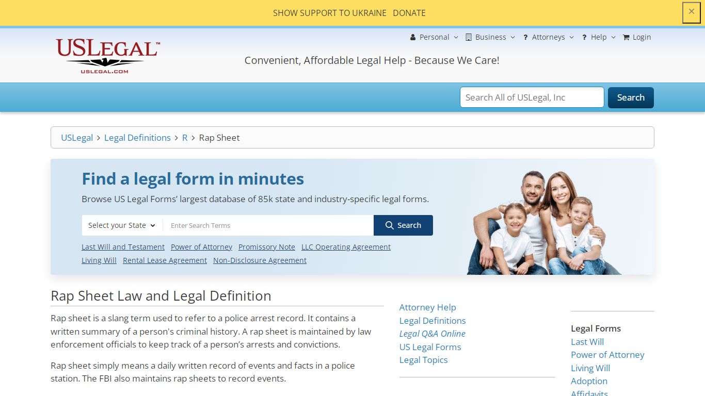
Task: Click the Login cart icon
Action: (626, 37)
